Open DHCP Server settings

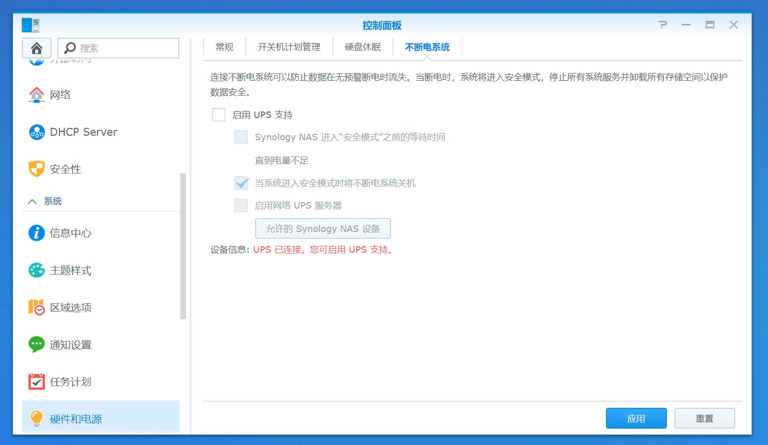click(83, 132)
